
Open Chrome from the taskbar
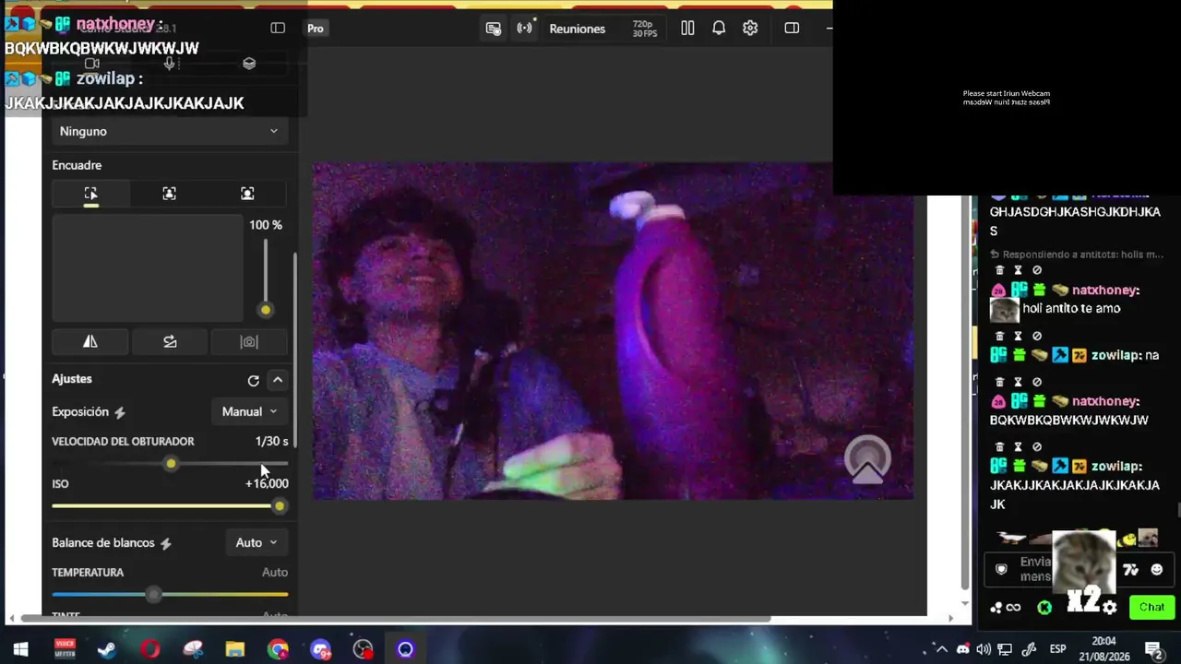click(278, 649)
